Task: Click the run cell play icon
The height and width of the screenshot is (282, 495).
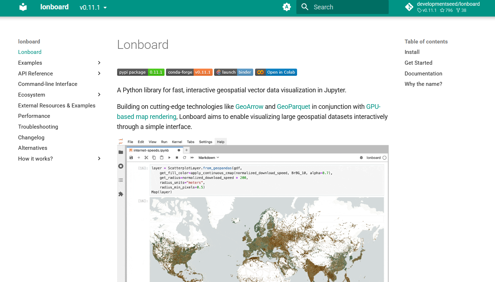Action: pyautogui.click(x=169, y=157)
